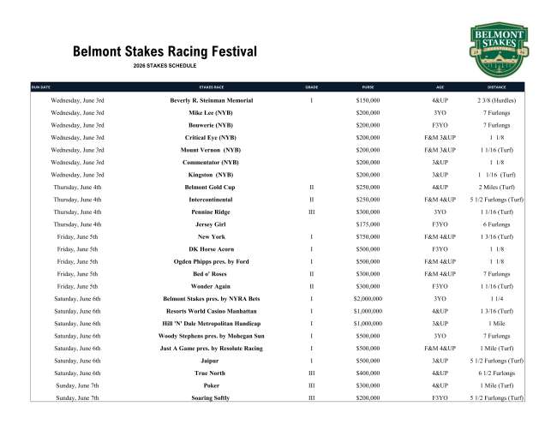Select Belmont Stakes pres. by NYRA Bets
Screen dimensions: 557x430
coord(212,298)
